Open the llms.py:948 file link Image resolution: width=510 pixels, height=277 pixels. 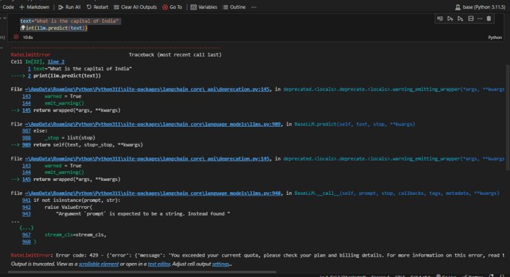click(152, 193)
